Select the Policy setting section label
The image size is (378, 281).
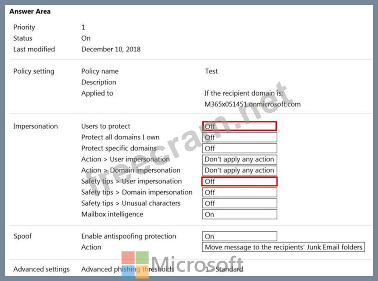(x=33, y=71)
